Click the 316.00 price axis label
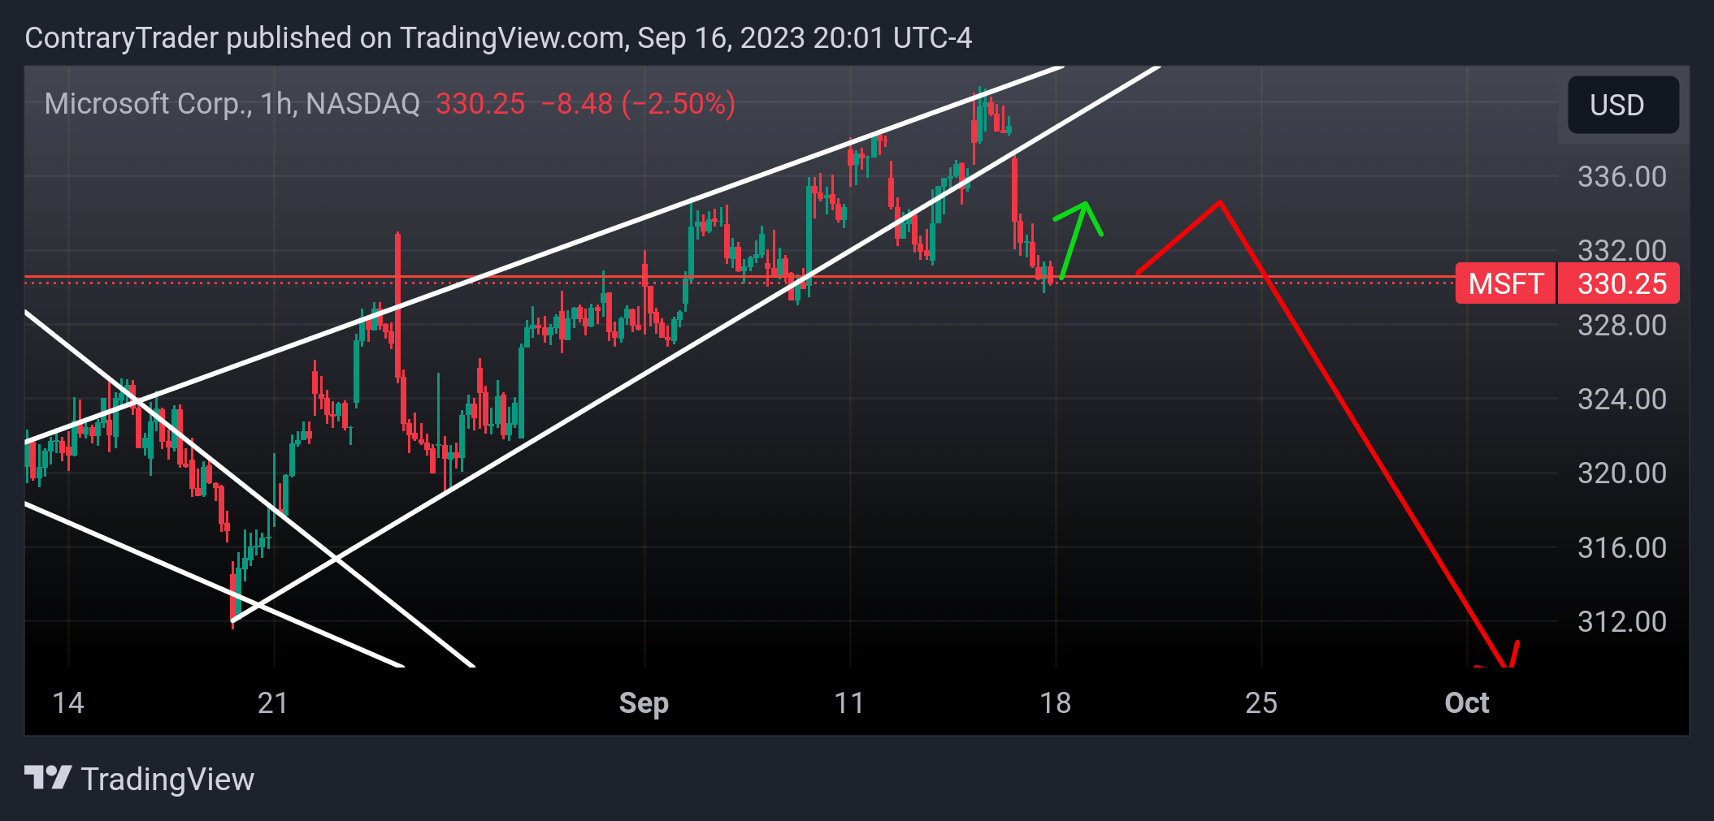1714x821 pixels. click(1621, 548)
